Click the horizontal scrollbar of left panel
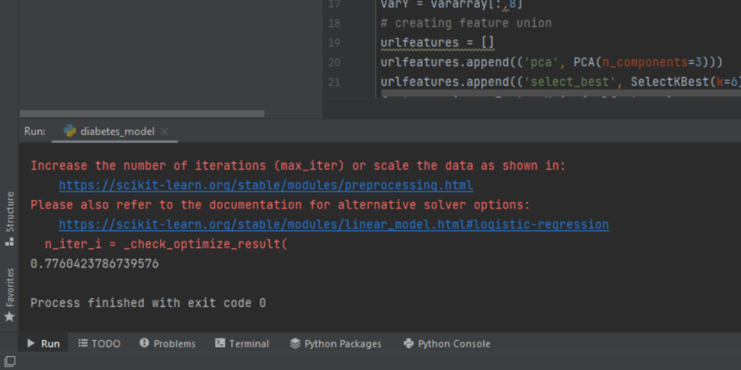Screen dimensions: 741x370 142,113
